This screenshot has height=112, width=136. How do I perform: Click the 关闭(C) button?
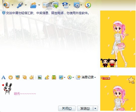pos(67,108)
